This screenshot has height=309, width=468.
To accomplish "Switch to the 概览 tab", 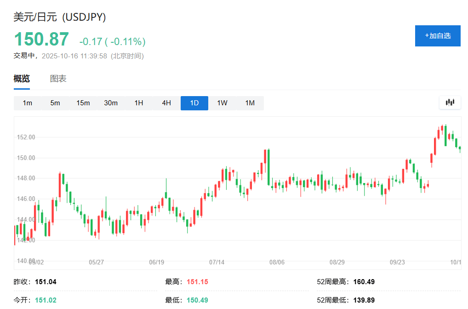I will click(22, 79).
